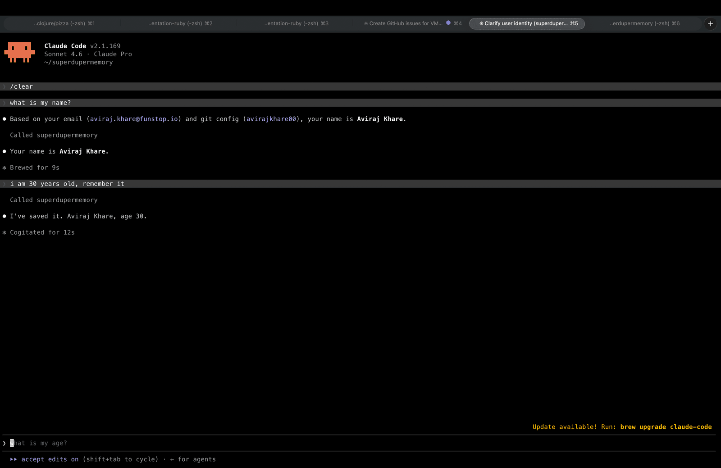Click 'Your name is Aviraj Khare.' response
This screenshot has width=721, height=468.
coord(59,151)
